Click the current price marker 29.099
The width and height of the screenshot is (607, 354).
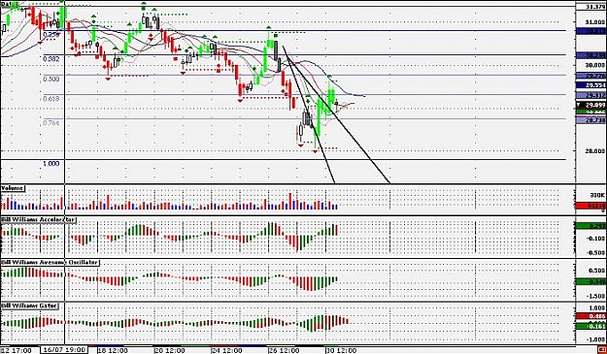(591, 105)
